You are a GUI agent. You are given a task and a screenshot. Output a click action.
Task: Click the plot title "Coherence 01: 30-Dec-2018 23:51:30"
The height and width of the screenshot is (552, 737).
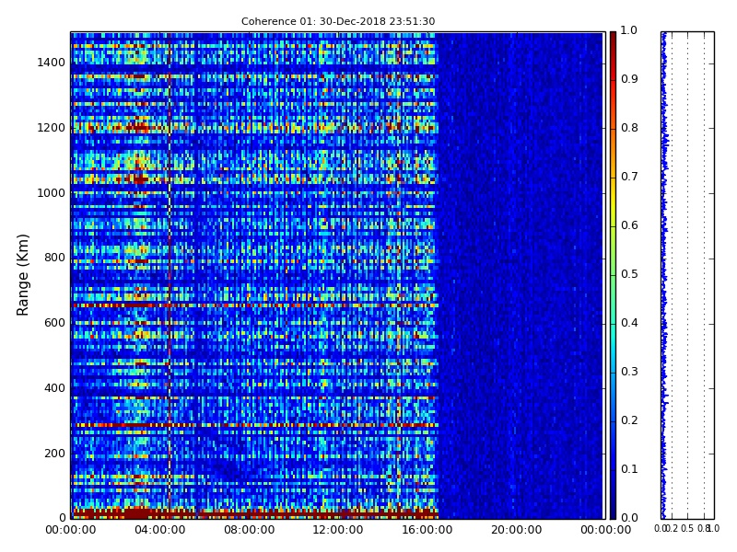(x=338, y=21)
